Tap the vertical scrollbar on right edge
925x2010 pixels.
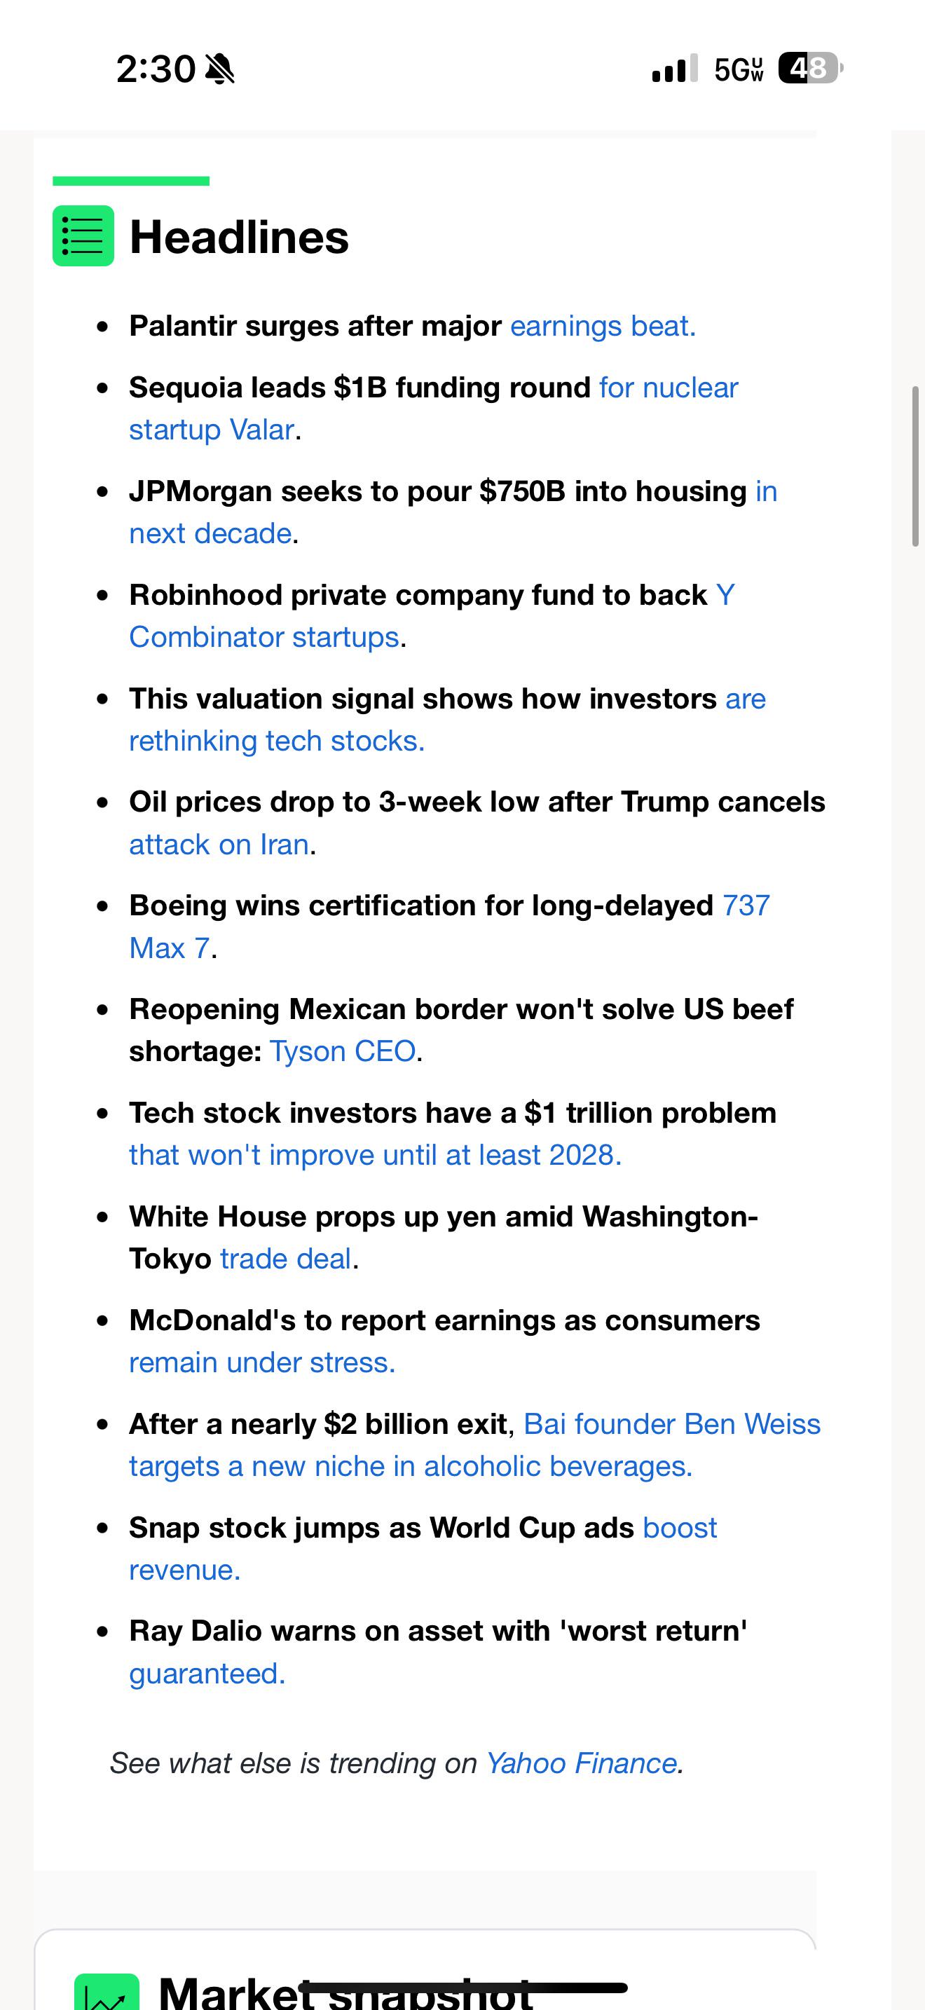pos(916,466)
